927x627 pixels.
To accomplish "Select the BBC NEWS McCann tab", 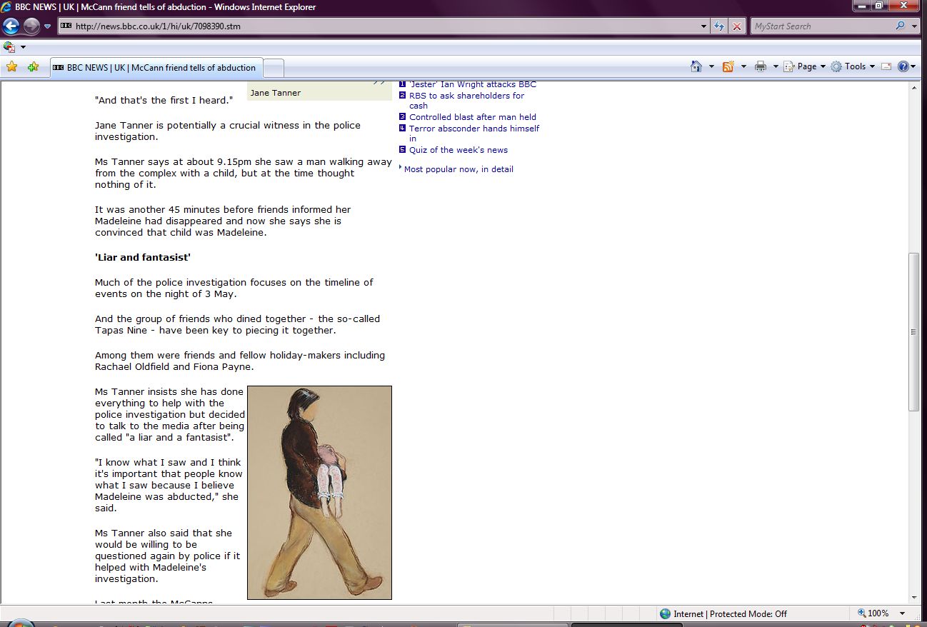I will [157, 68].
